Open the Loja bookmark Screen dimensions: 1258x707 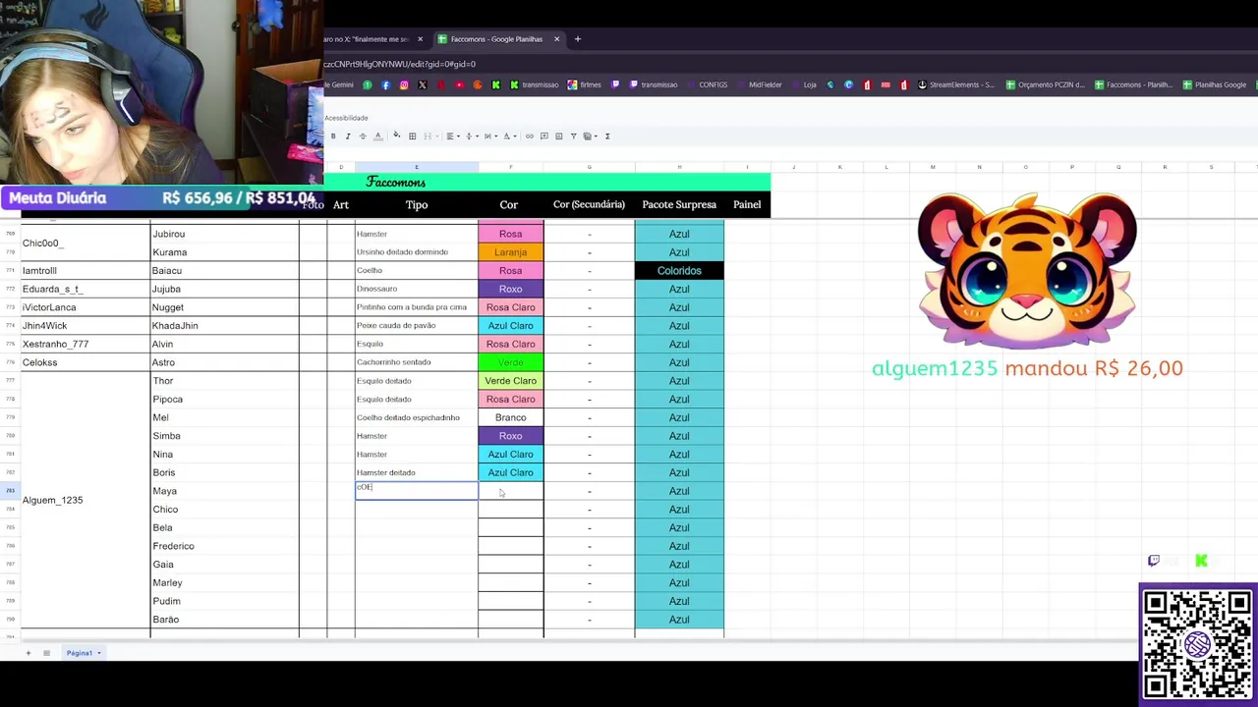(x=803, y=84)
